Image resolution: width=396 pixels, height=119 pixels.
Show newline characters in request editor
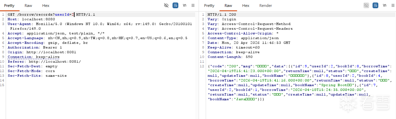[184, 5]
